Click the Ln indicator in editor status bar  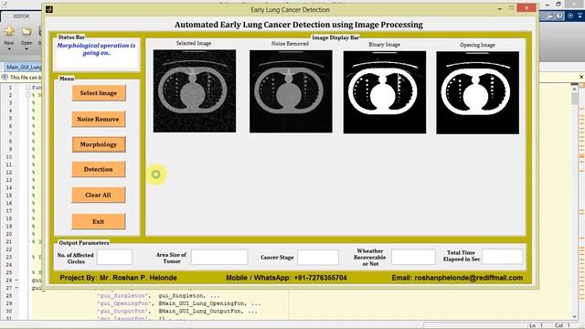coord(536,325)
